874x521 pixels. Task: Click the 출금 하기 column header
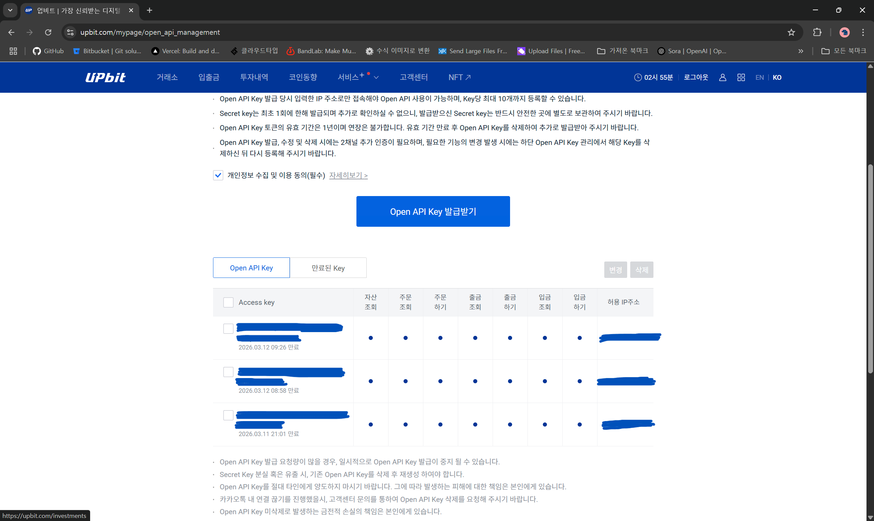tap(510, 302)
